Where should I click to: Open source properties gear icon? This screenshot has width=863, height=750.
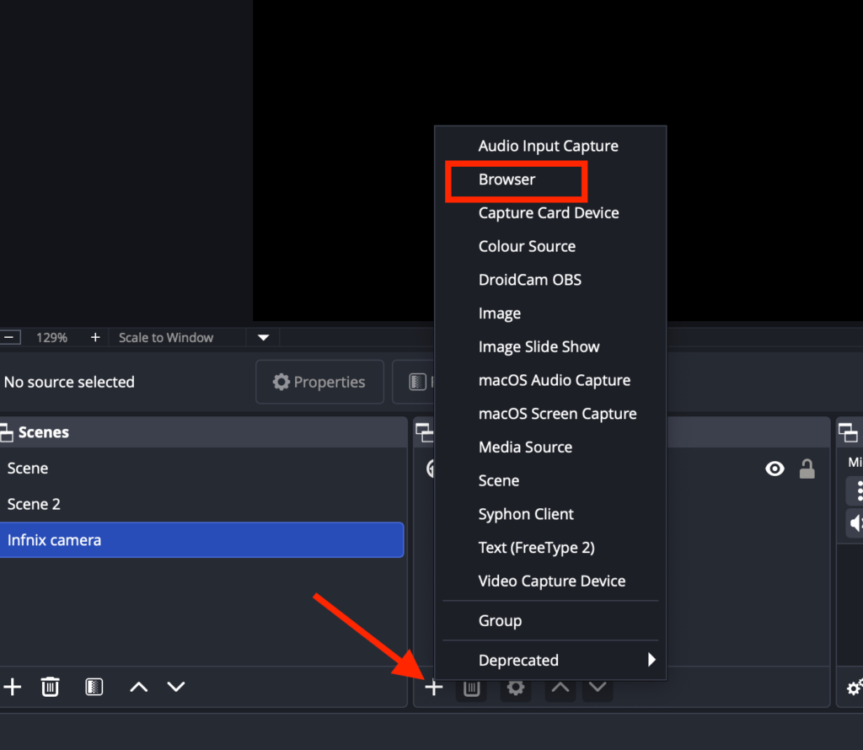pos(516,688)
